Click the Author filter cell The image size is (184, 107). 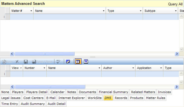pyautogui.click(x=118, y=74)
